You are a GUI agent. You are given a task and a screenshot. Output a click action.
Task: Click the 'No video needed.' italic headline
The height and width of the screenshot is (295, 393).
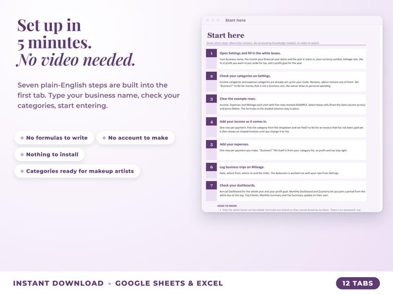pyautogui.click(x=76, y=60)
